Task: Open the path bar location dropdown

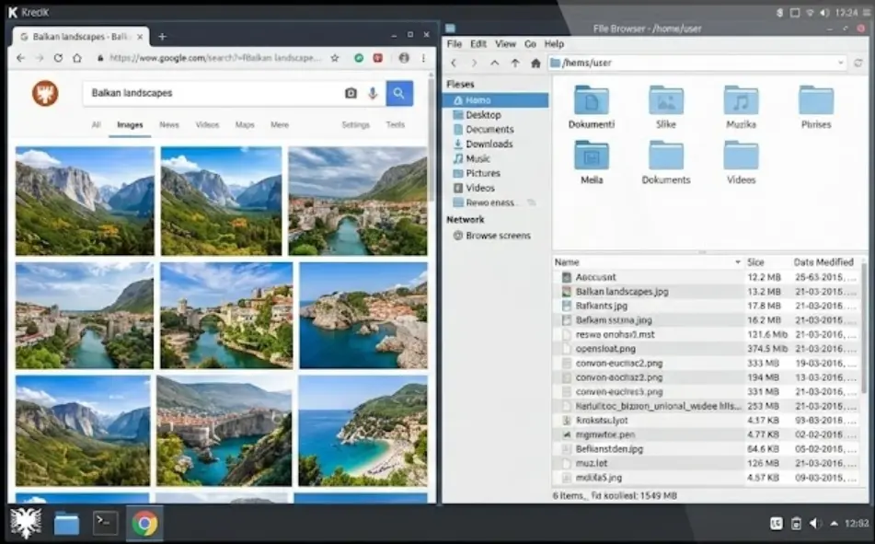Action: pos(840,64)
